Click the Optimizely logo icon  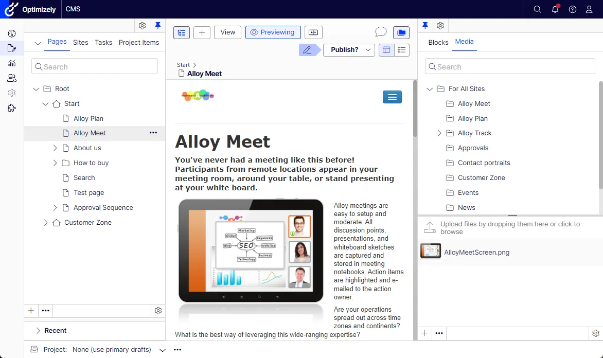[11, 9]
